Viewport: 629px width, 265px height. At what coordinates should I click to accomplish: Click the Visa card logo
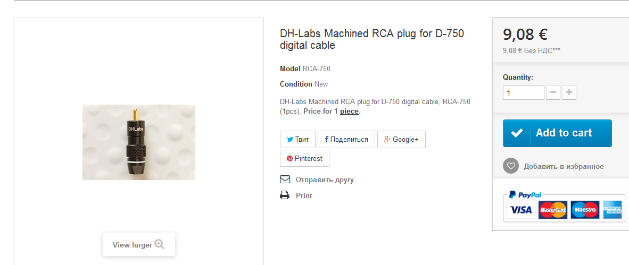click(x=520, y=210)
